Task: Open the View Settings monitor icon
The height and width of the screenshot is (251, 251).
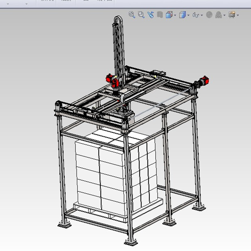Action: click(x=232, y=15)
